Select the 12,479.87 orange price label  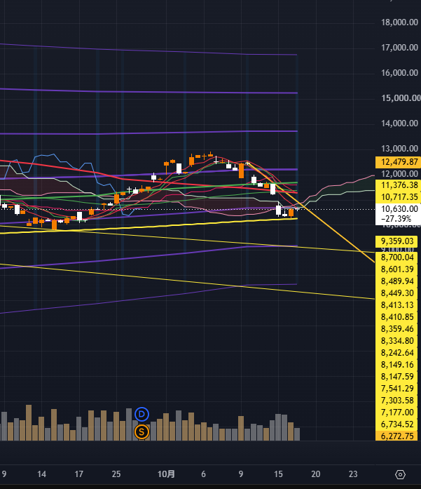399,162
